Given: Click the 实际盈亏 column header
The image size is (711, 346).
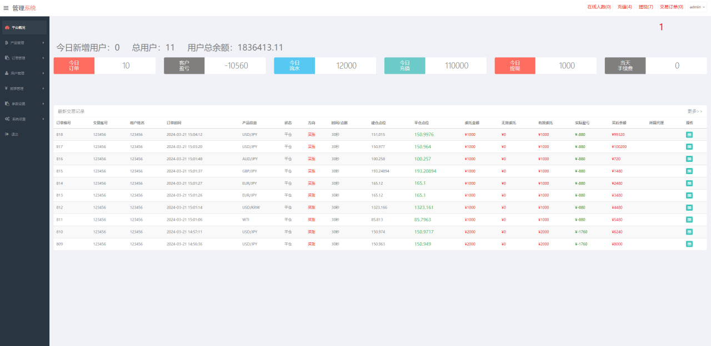Looking at the screenshot, I should point(582,123).
